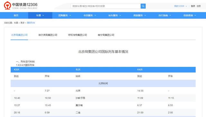This screenshot has width=206, height=117.
Task: Select the 北京局集团公司 tab
Action: tap(19, 35)
